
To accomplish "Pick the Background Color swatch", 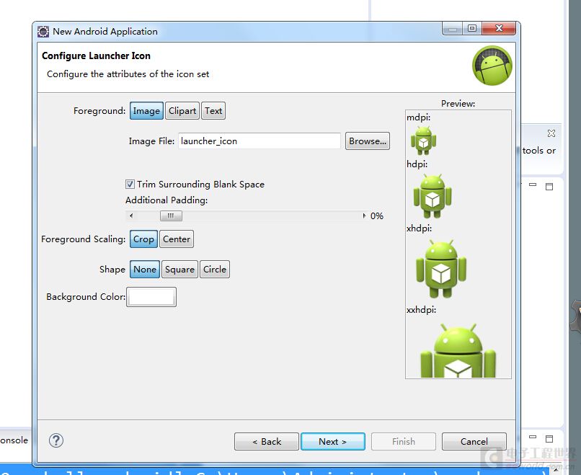I will coord(151,297).
